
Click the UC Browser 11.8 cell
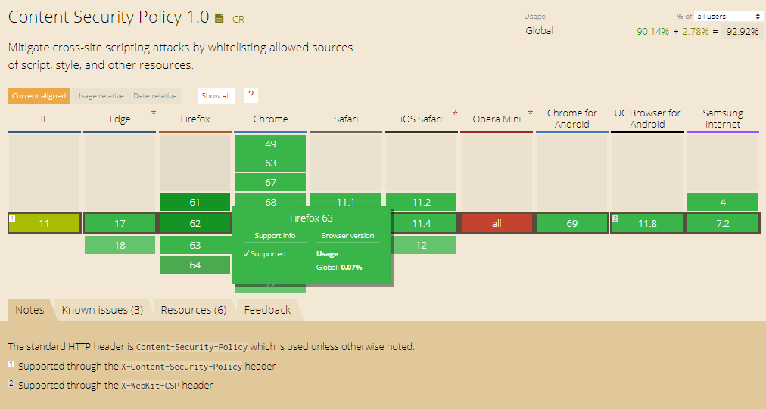pyautogui.click(x=647, y=224)
